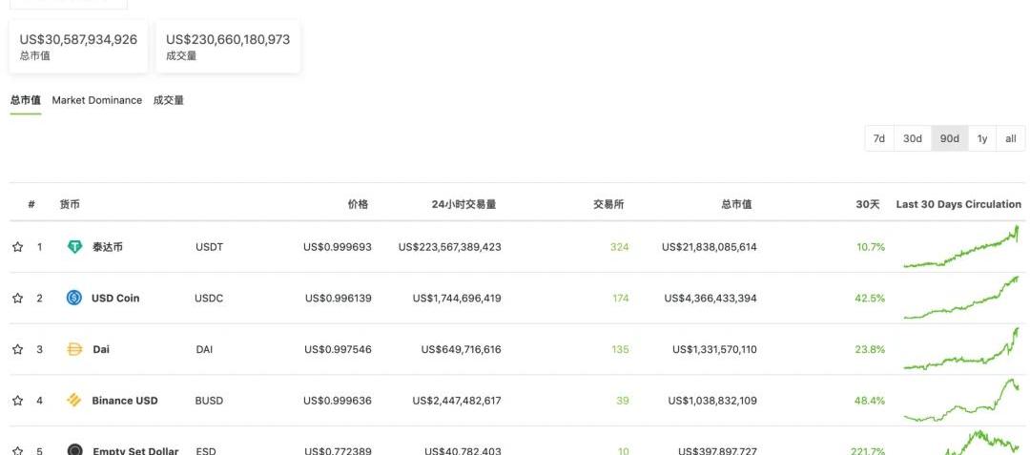Image resolution: width=1030 pixels, height=455 pixels.
Task: Click the 174 exchanges count for USDC
Action: (620, 298)
